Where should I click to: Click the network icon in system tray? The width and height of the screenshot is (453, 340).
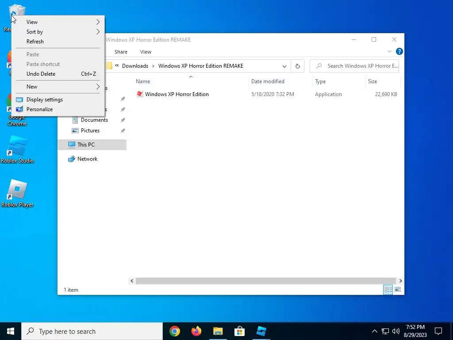pyautogui.click(x=385, y=331)
